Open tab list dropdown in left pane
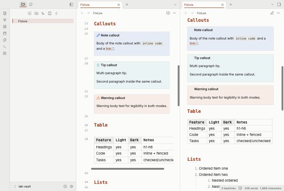This screenshot has height=191, width=284. [175, 4]
